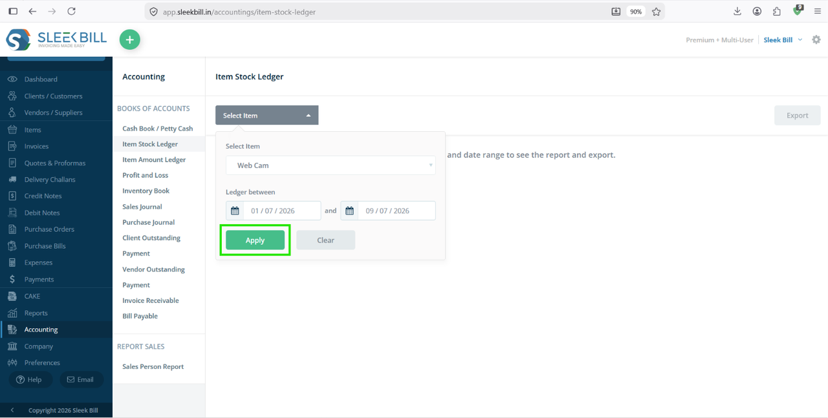Screen dimensions: 828x418
Task: Bookmark this page with star icon
Action: click(x=656, y=12)
